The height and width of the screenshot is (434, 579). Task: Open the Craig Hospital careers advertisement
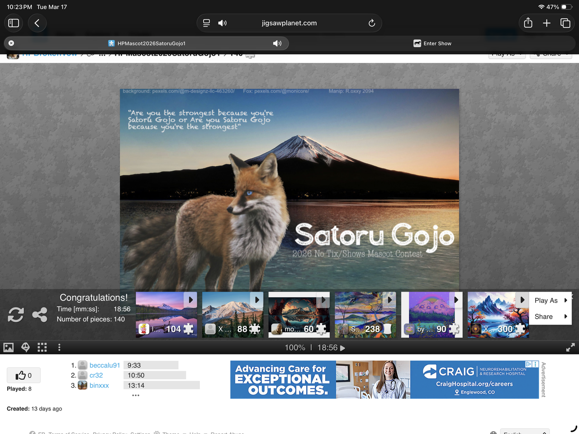[384, 380]
